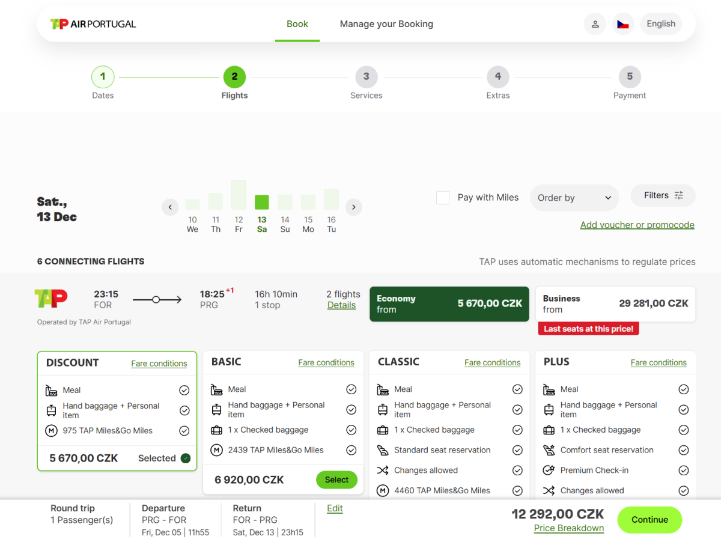Open the Add voucher or promocode link

pyautogui.click(x=637, y=225)
